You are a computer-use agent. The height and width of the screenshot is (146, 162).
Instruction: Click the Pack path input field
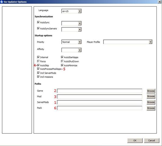100,108
